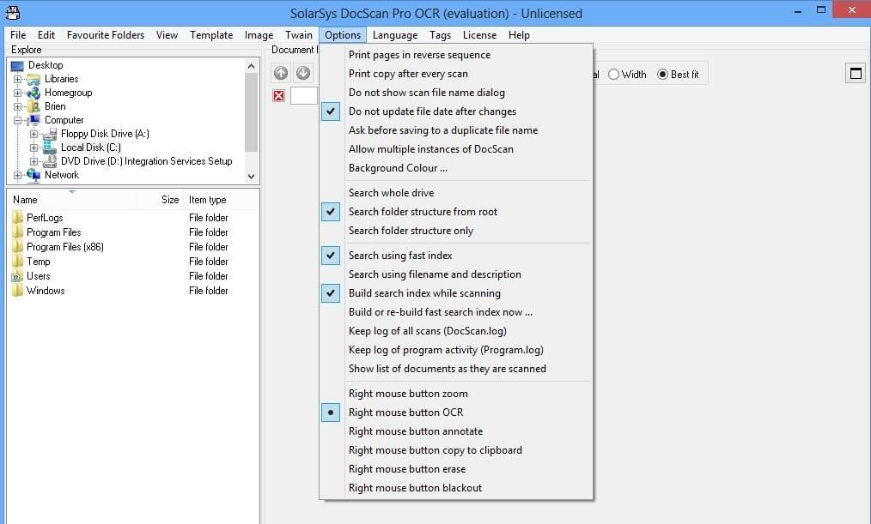
Task: Select the Desktop icon in Explore tree
Action: 17,65
